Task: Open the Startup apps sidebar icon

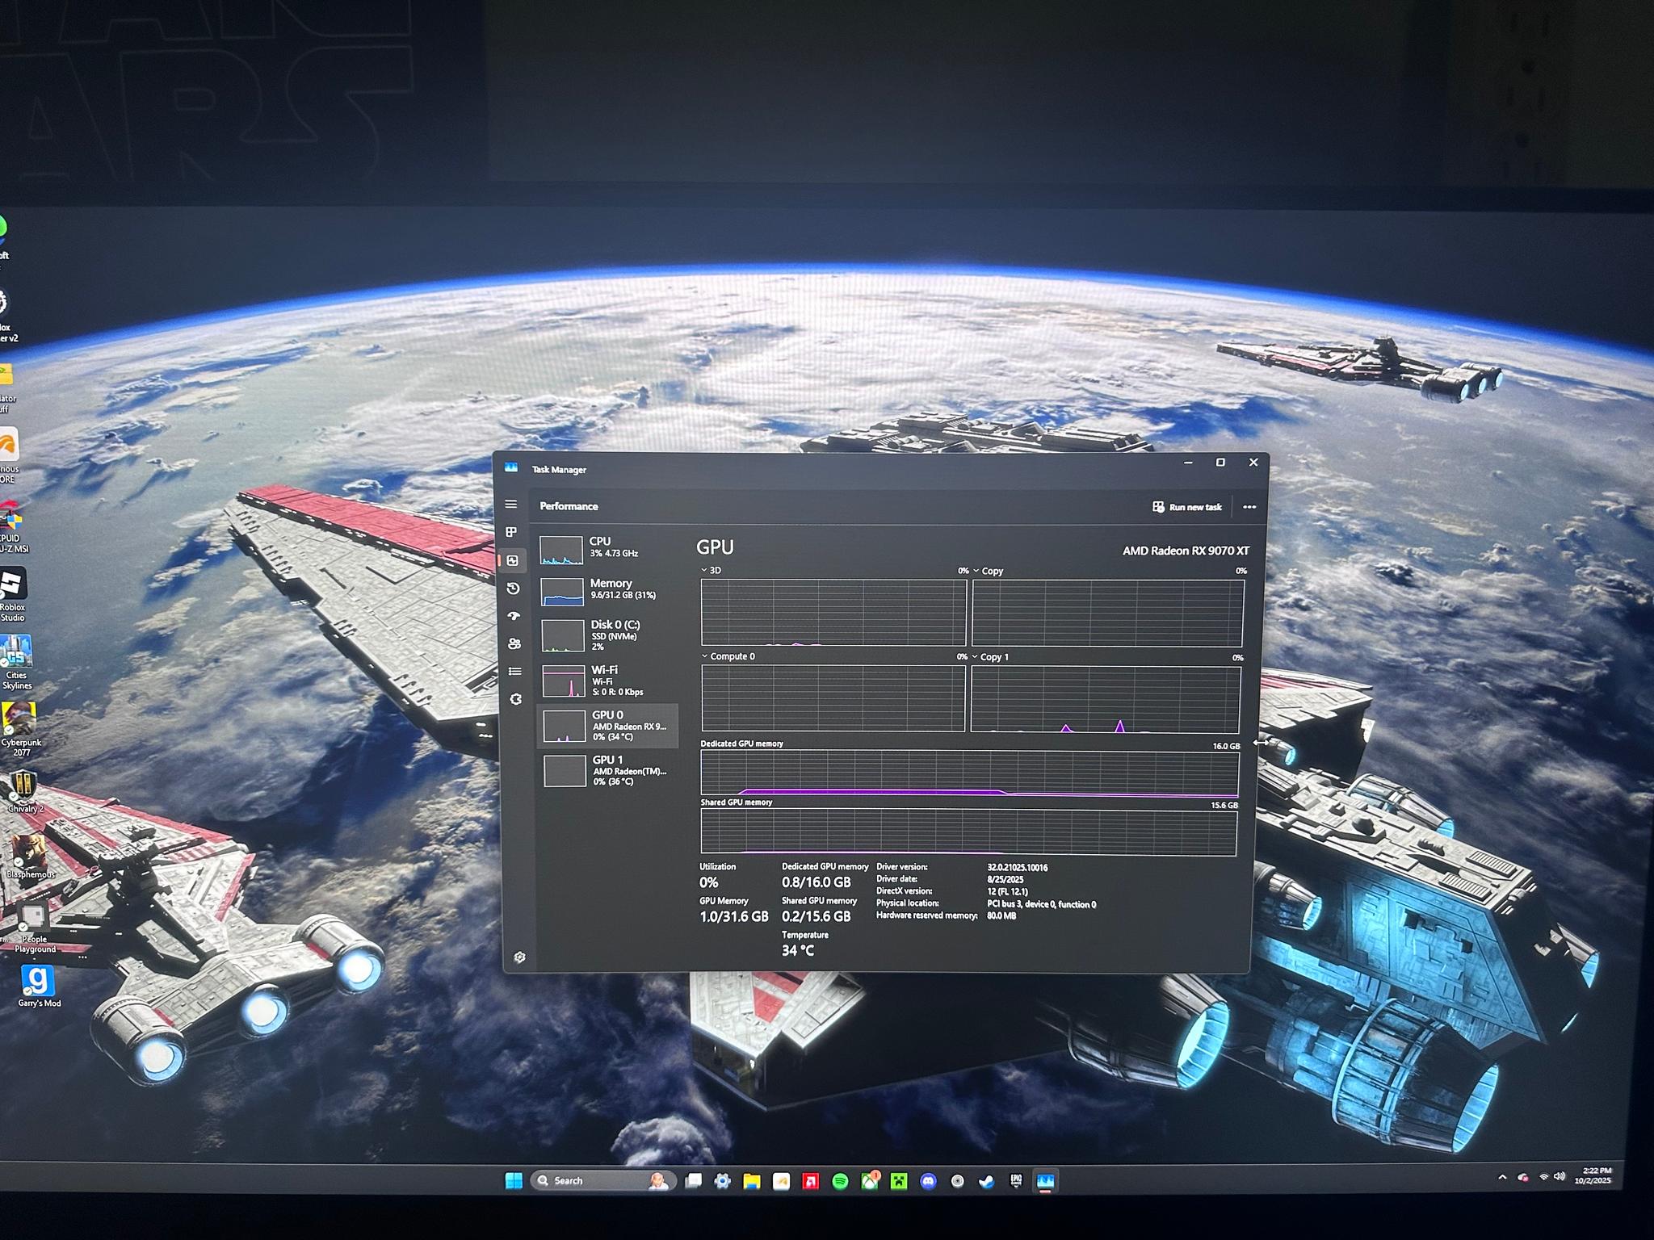Action: pos(514,616)
